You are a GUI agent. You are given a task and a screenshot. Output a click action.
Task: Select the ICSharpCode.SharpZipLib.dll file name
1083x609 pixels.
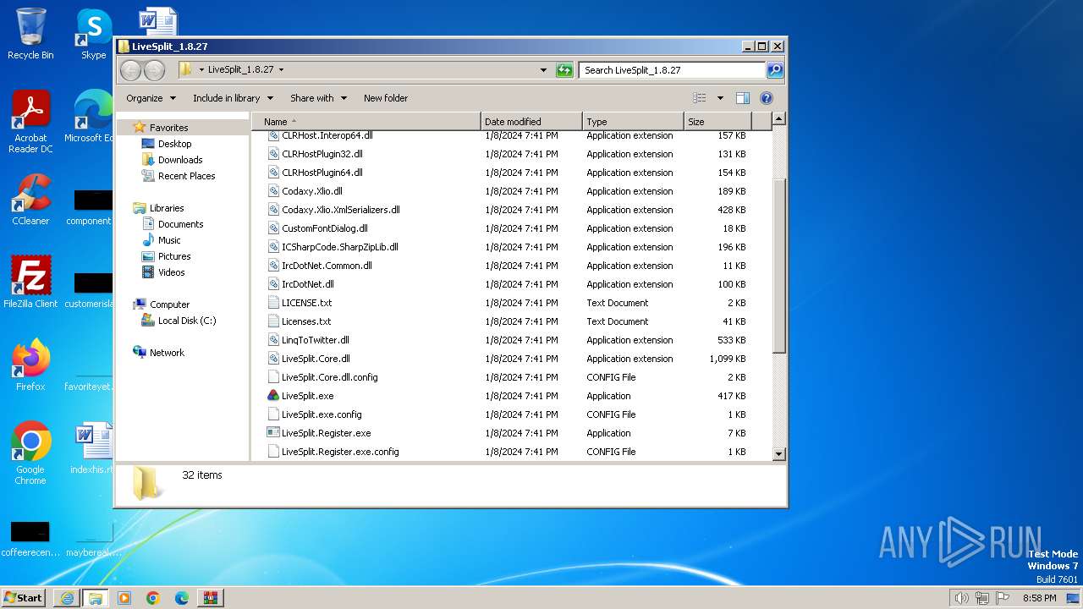(340, 247)
